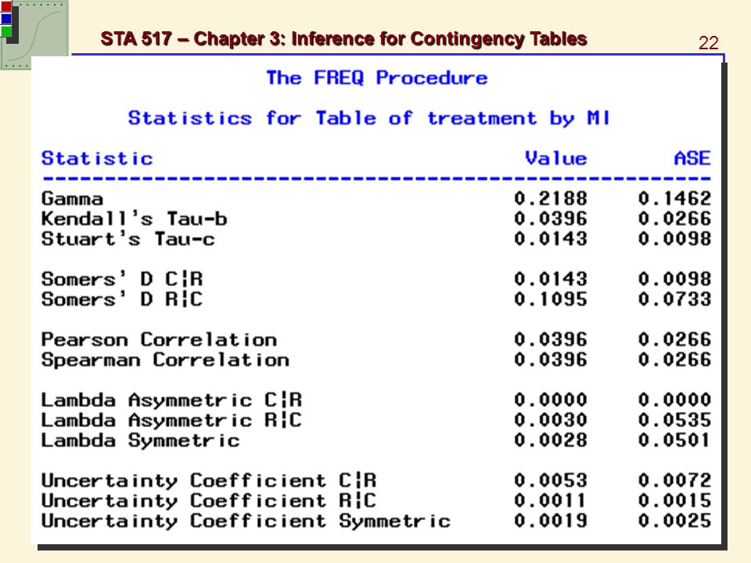Image resolution: width=751 pixels, height=563 pixels.
Task: Click Lambda Symmetric value 0.0028
Action: coord(551,440)
